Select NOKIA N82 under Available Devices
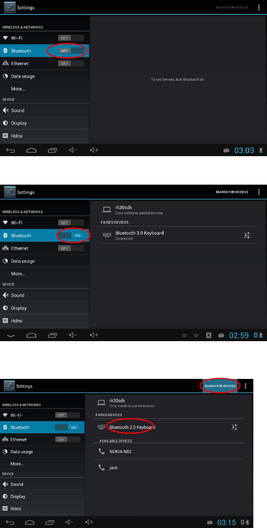 169,451
